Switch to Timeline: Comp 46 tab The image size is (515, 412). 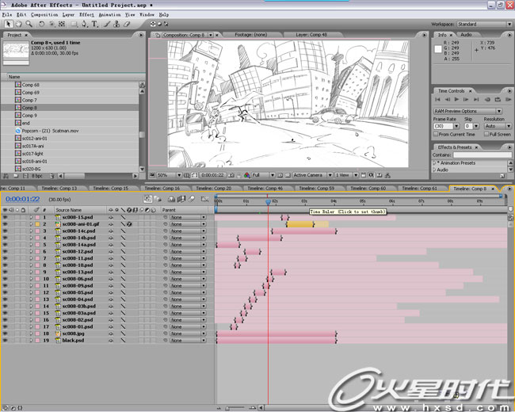tap(265, 189)
